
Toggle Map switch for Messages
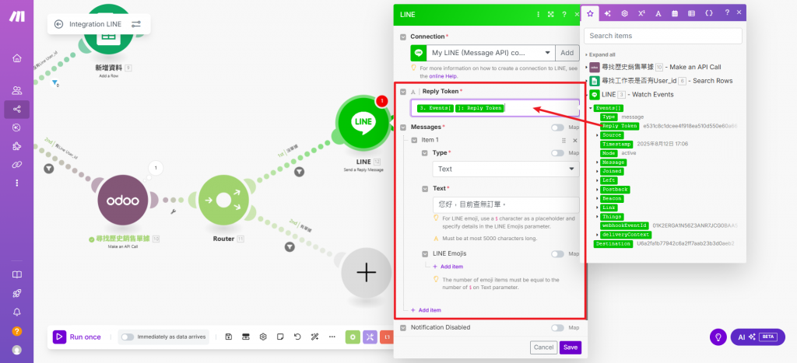557,127
